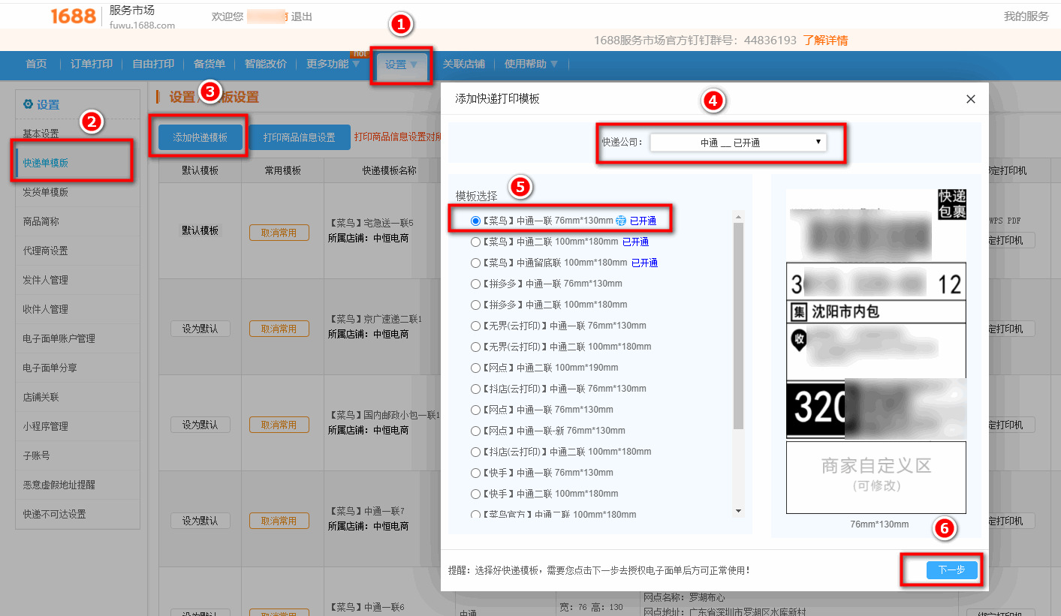Click 设为默认 for the 京广速递二联1 template
This screenshot has height=616, width=1061.
(x=200, y=328)
